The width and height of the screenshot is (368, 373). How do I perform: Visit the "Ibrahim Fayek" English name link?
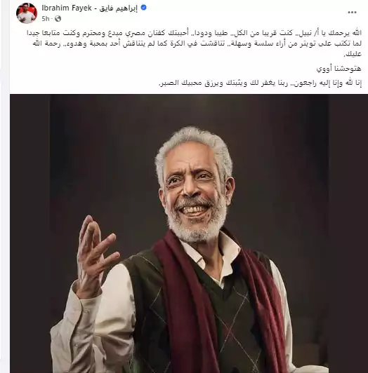[x=67, y=8]
